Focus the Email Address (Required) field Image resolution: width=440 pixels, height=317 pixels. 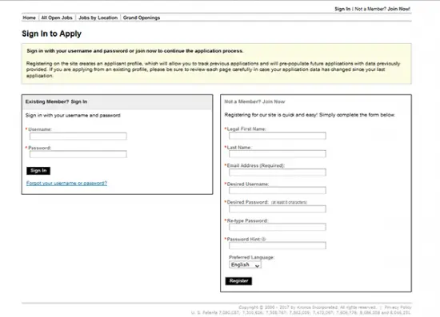click(x=278, y=172)
